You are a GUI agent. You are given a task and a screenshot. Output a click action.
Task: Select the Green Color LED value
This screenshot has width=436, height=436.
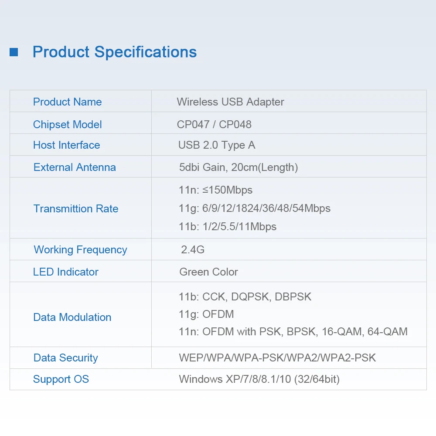[x=208, y=272]
